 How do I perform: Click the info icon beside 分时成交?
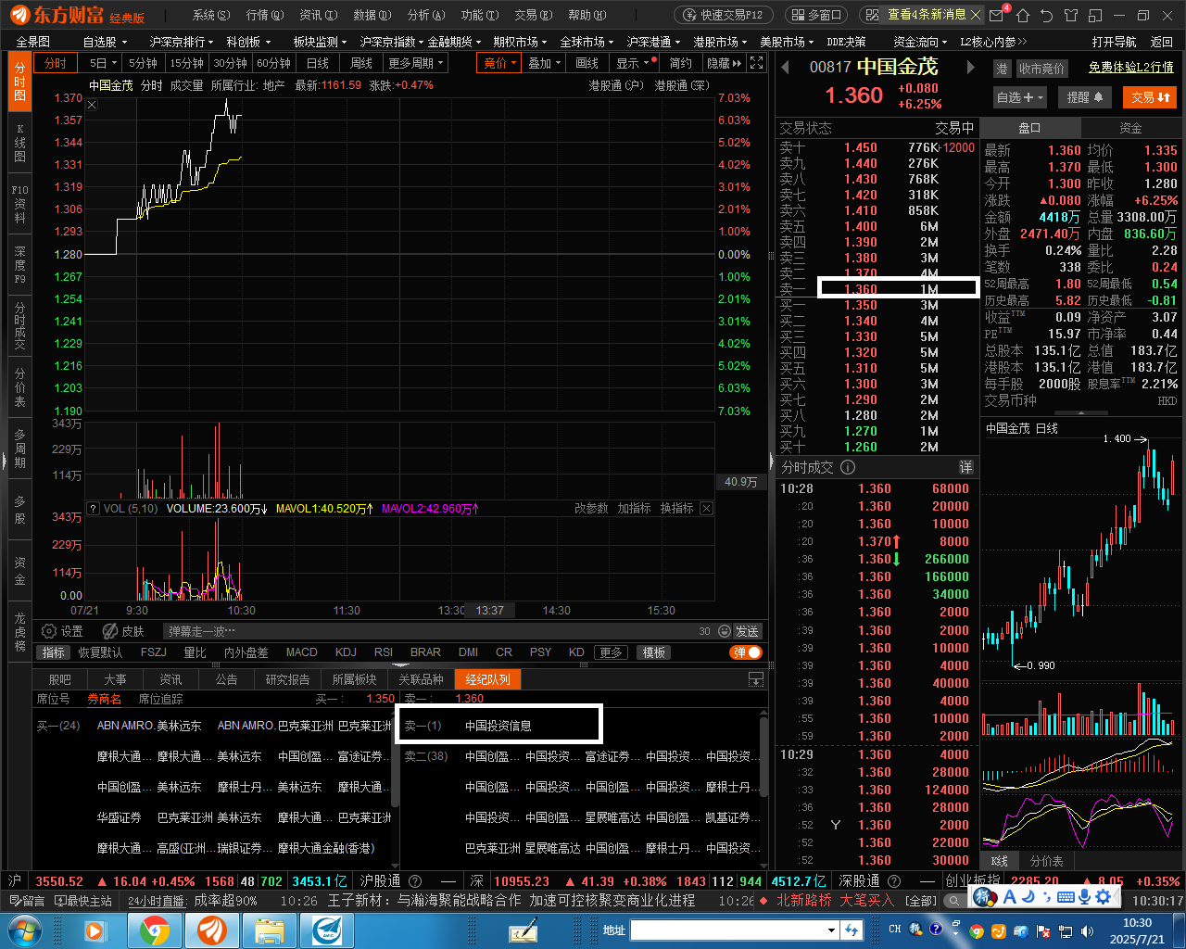pyautogui.click(x=847, y=467)
